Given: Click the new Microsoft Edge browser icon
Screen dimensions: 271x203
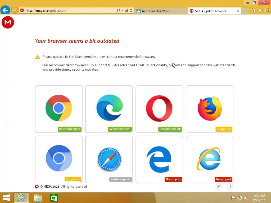Looking at the screenshot, I should 109,108.
